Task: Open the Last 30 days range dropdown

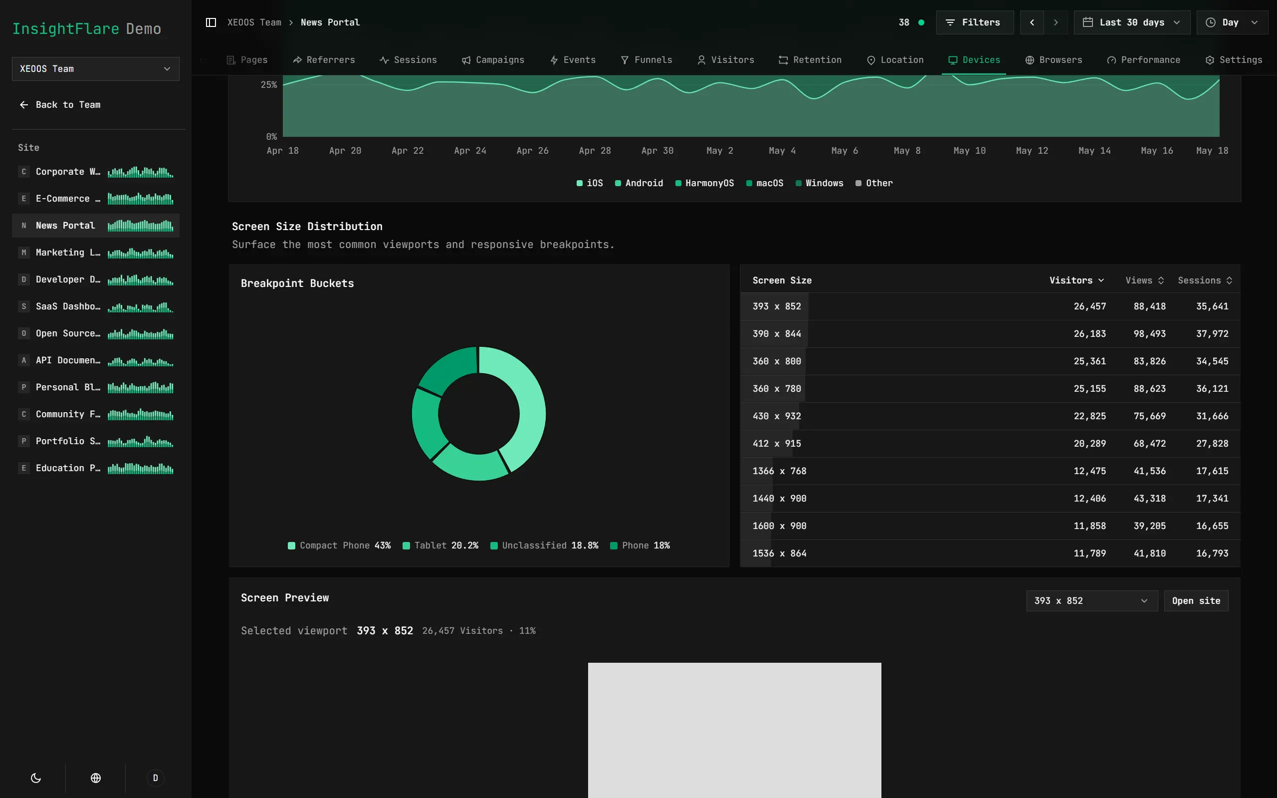Action: point(1132,22)
